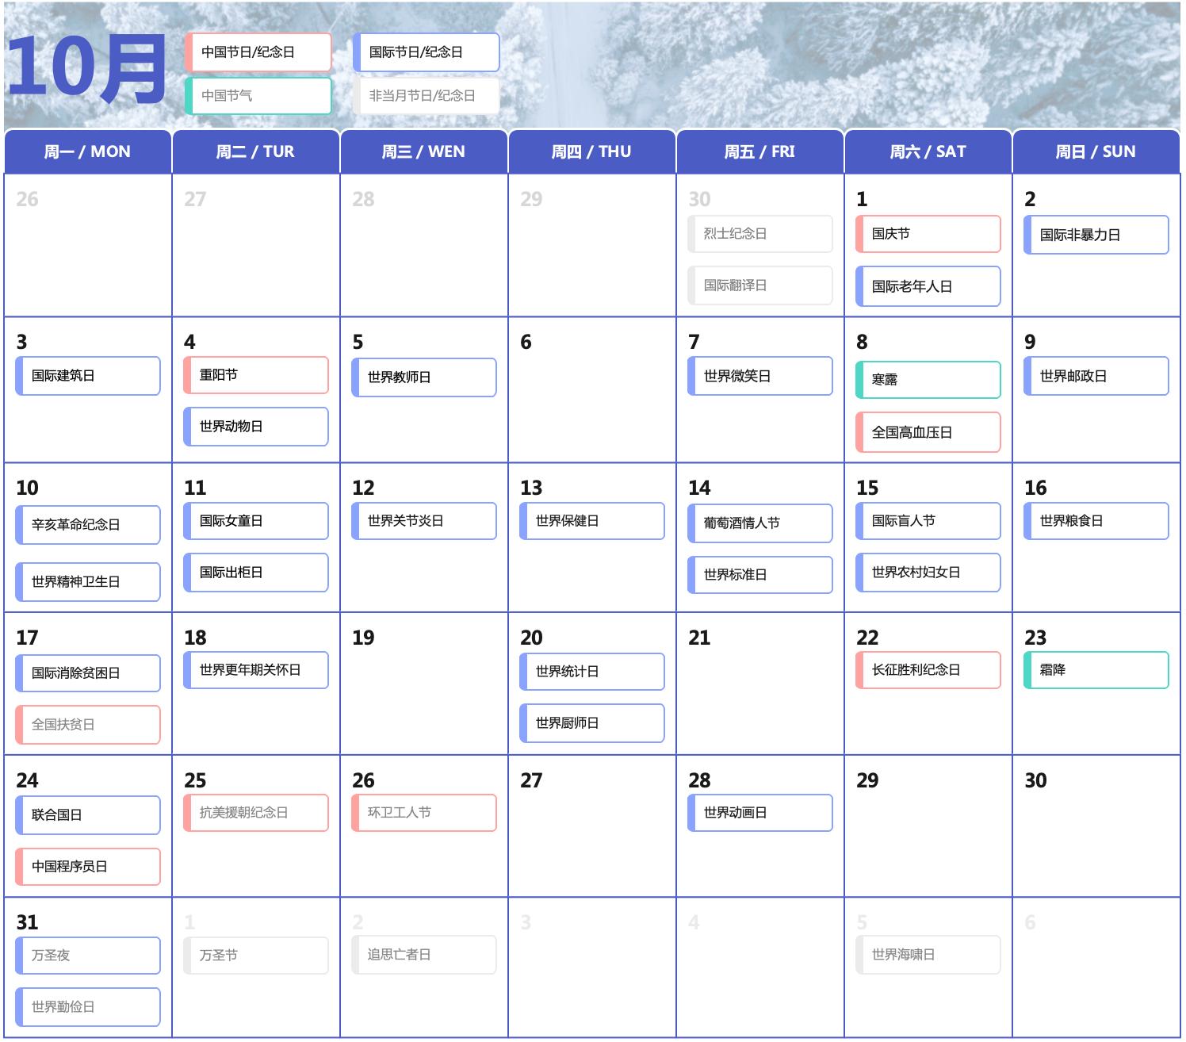Open the 抗美援朝纪念日 event
The width and height of the screenshot is (1186, 1042).
click(x=256, y=813)
